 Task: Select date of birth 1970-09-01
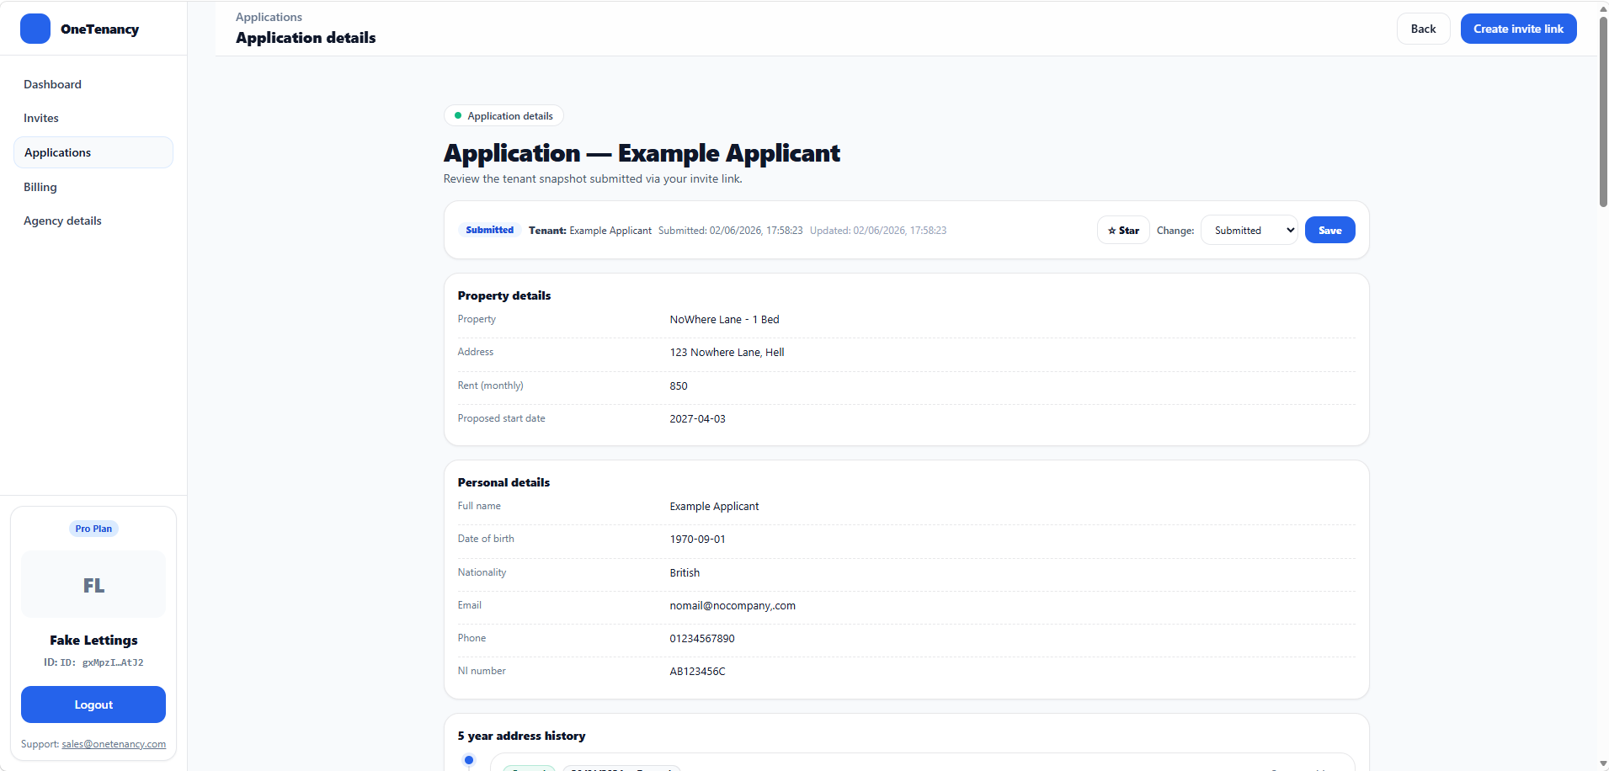click(x=697, y=540)
